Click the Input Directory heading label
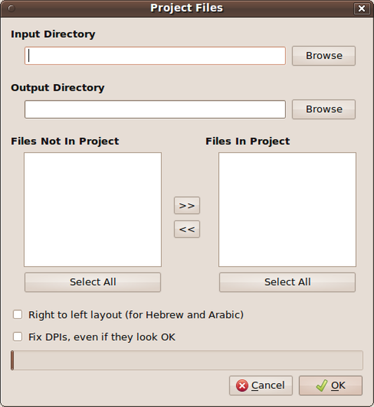 [x=53, y=34]
